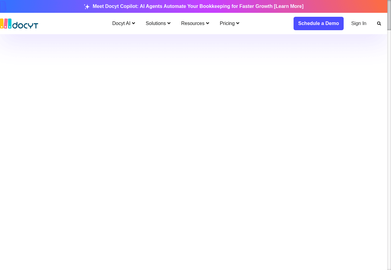Viewport: 391px width, 270px height.
Task: Open the Docyt AI menu item
Action: click(x=121, y=23)
